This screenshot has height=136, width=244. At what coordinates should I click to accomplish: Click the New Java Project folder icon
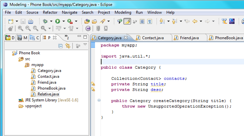point(87,21)
